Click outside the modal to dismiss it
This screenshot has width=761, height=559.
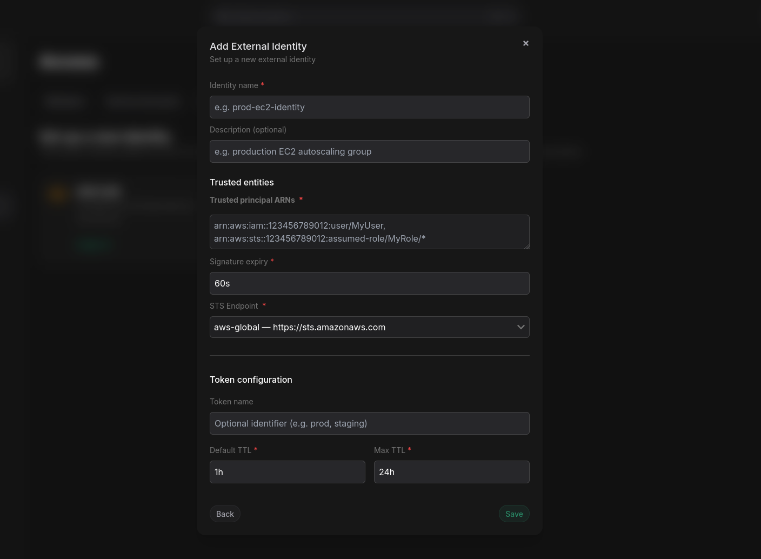point(97,378)
